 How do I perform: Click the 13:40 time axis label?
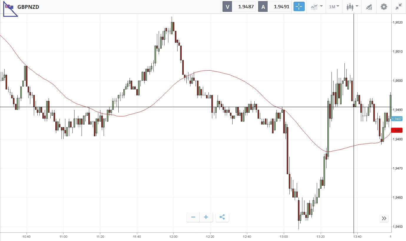pyautogui.click(x=357, y=236)
